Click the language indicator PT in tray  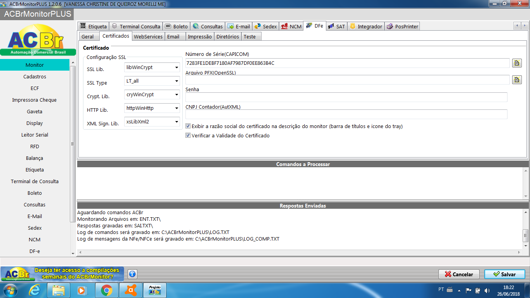pyautogui.click(x=441, y=289)
